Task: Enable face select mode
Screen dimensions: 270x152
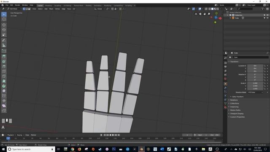Action: 29,9
